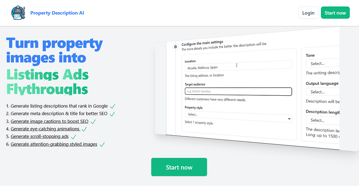Click the gear settings icon beside Configure heading
This screenshot has height=195, width=359.
176,47
